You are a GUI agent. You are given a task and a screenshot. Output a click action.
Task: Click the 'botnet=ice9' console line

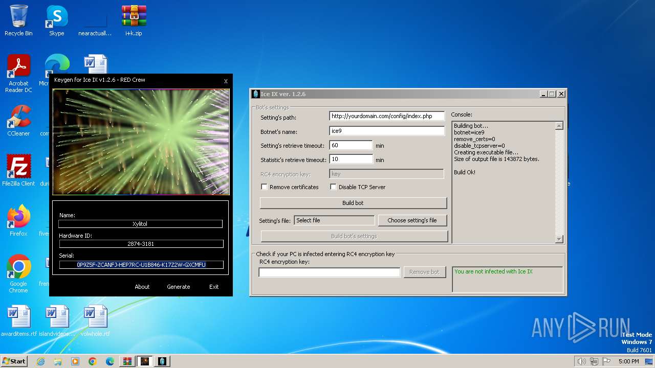[469, 132]
